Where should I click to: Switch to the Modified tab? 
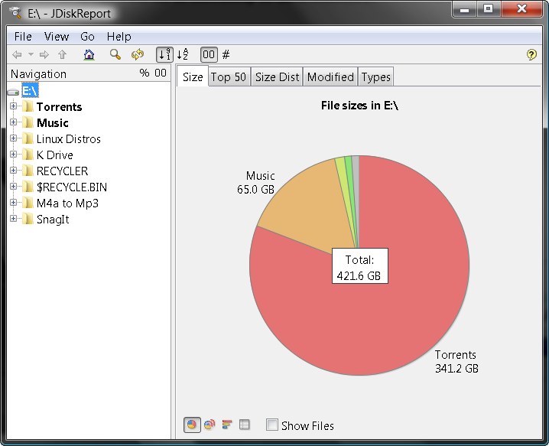pos(330,77)
